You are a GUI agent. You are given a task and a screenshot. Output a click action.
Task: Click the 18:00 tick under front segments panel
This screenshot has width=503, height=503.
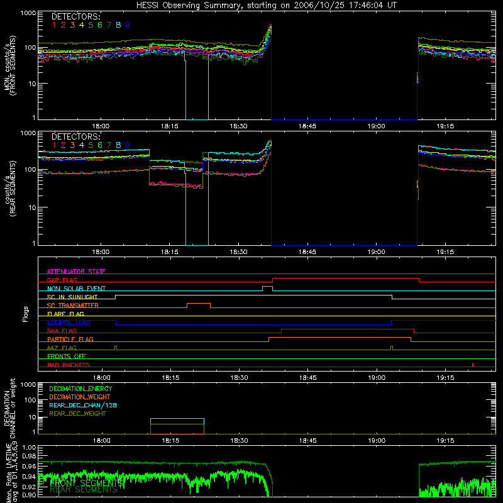[x=101, y=126]
